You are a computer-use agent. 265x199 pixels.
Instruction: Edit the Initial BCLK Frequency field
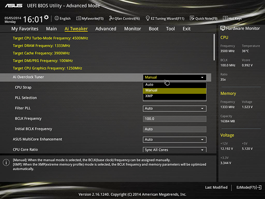pos(174,129)
